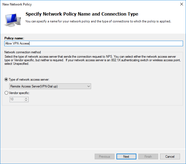Click the Specify Network Policy Name heading
This screenshot has width=186, height=164.
(82, 14)
